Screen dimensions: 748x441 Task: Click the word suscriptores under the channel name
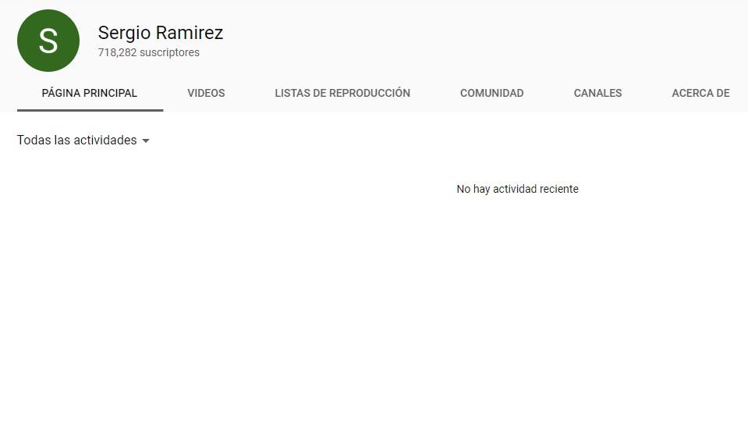(x=169, y=53)
